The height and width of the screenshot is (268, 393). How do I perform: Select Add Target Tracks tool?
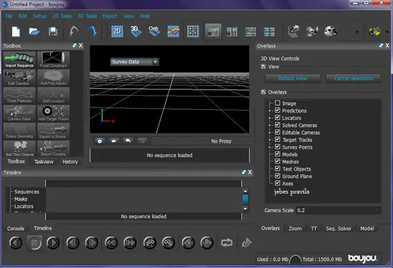[53, 113]
